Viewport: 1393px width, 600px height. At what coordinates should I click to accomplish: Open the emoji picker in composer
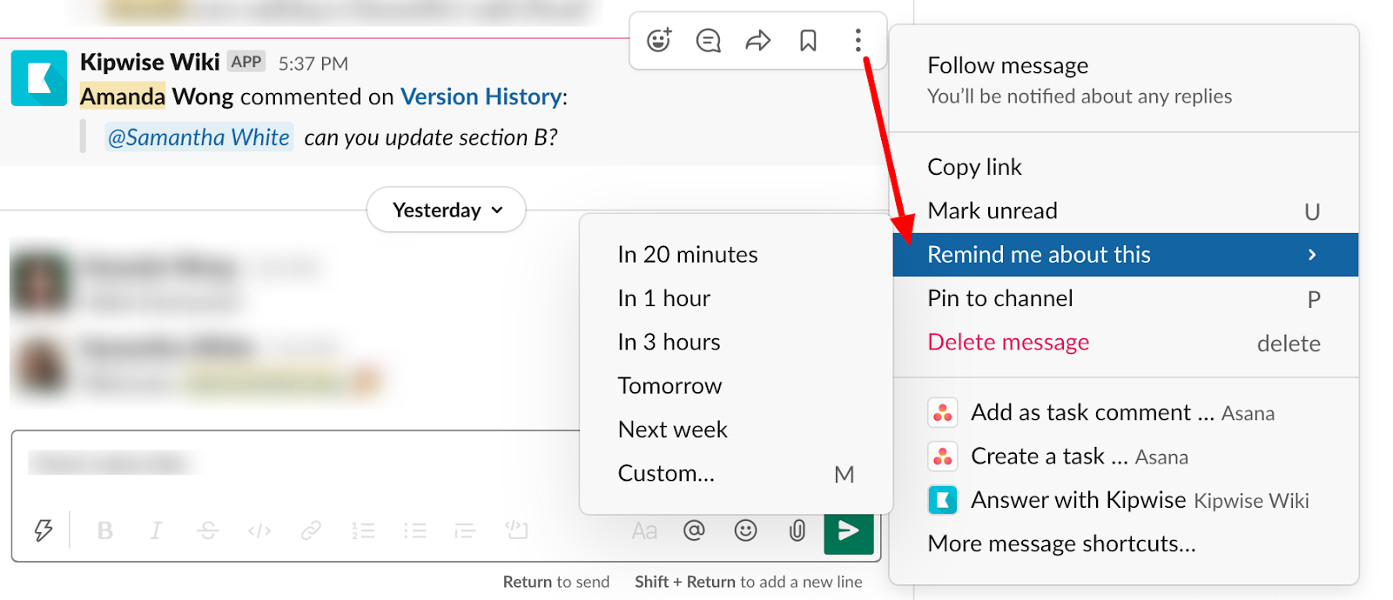(x=745, y=530)
